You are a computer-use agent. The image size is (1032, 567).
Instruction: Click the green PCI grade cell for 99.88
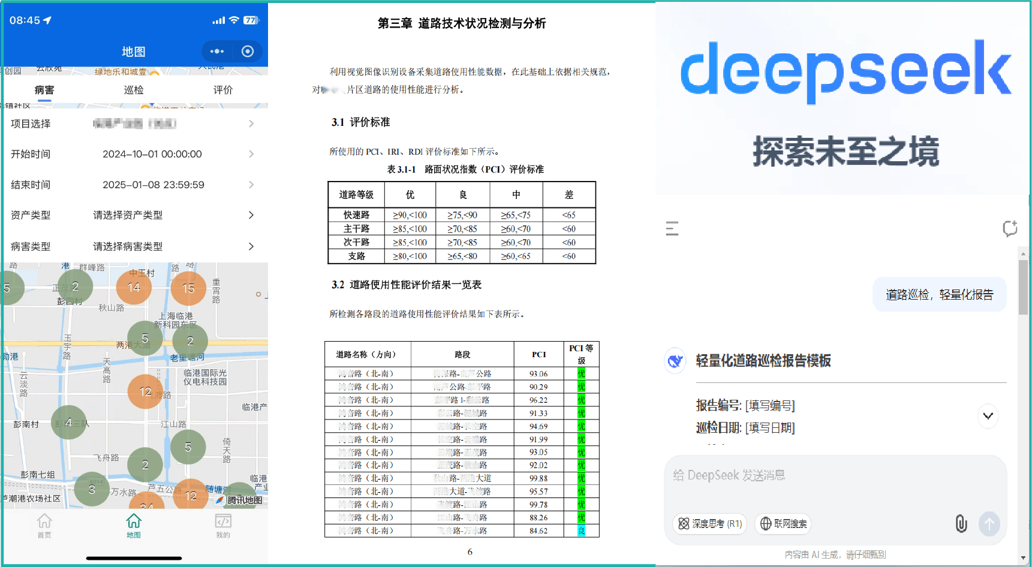tap(581, 478)
